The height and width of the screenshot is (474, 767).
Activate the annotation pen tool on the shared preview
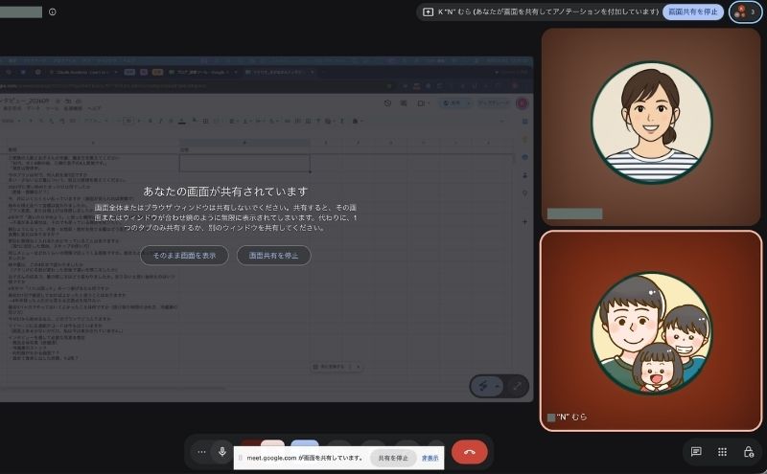(x=483, y=386)
